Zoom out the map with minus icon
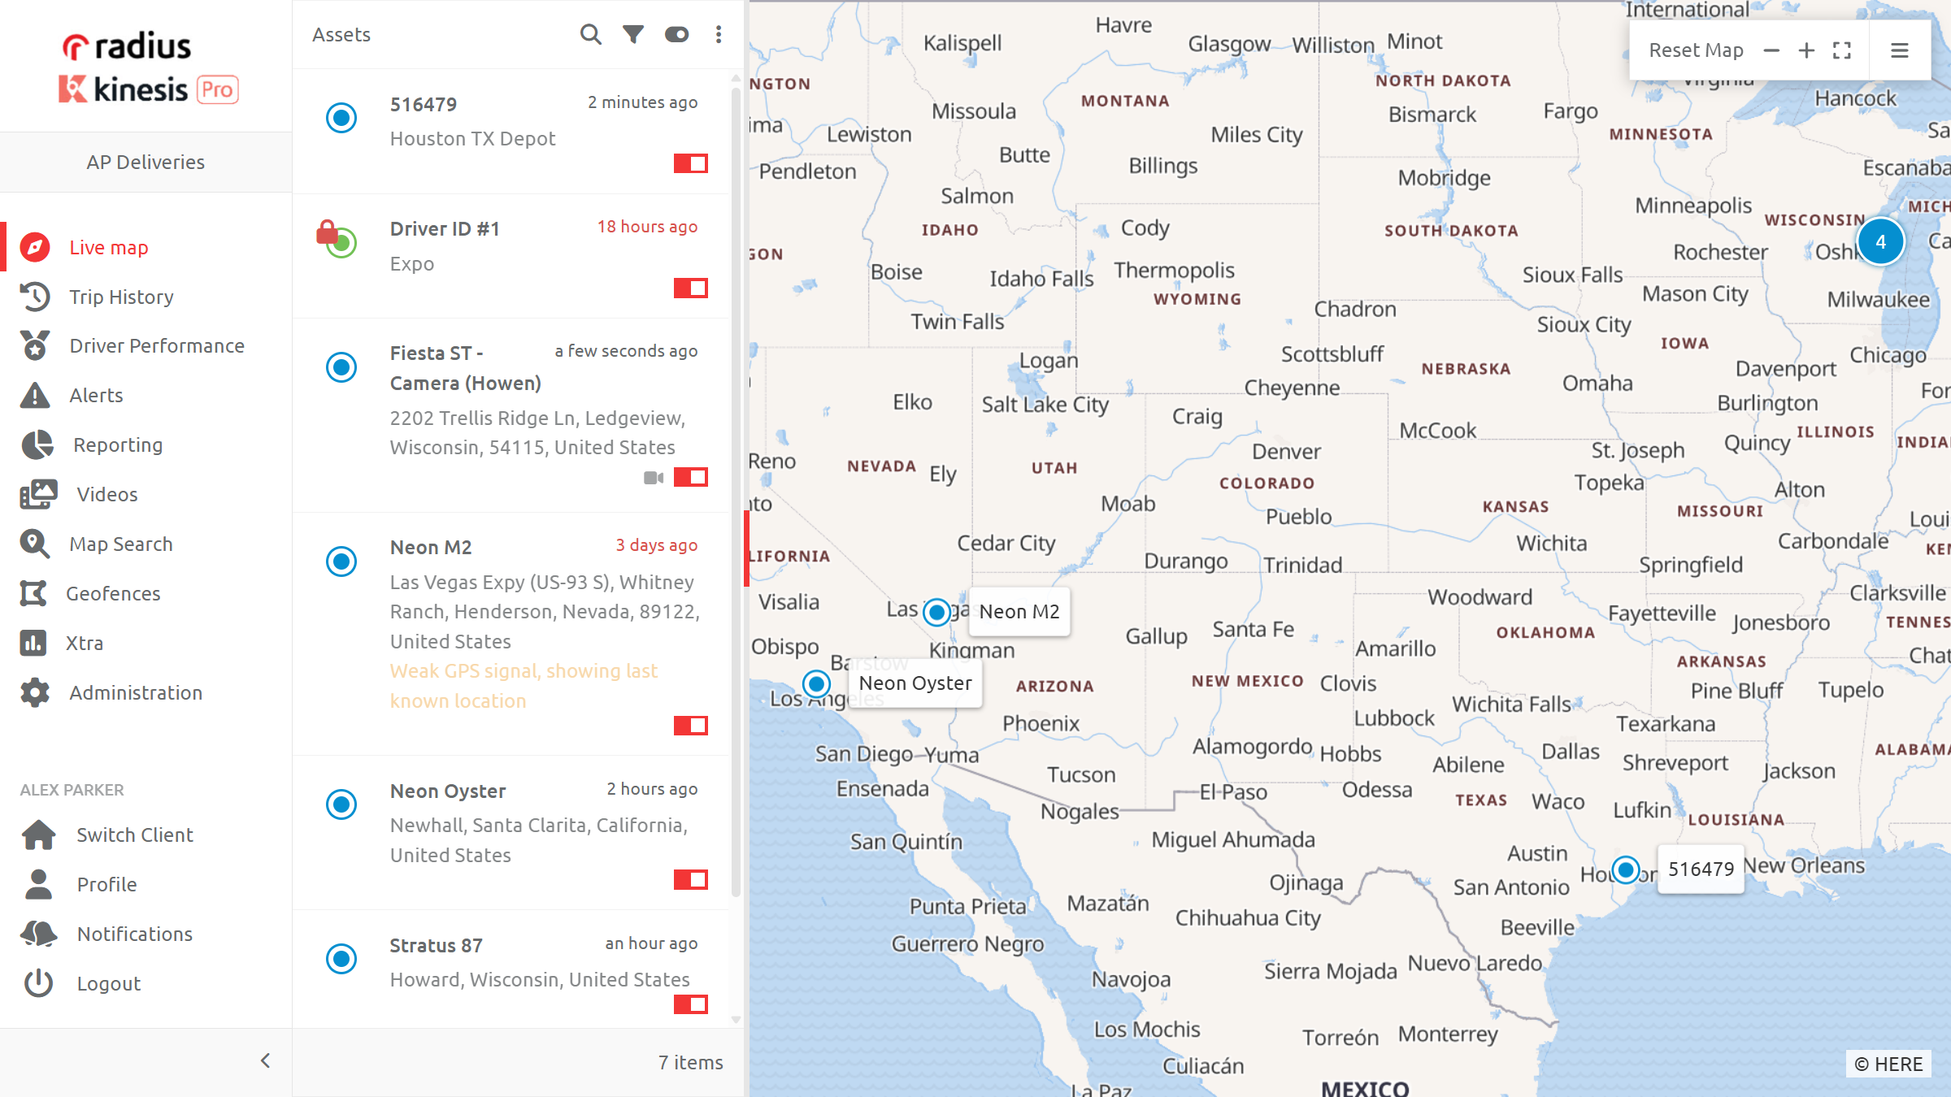This screenshot has width=1951, height=1097. click(x=1771, y=50)
